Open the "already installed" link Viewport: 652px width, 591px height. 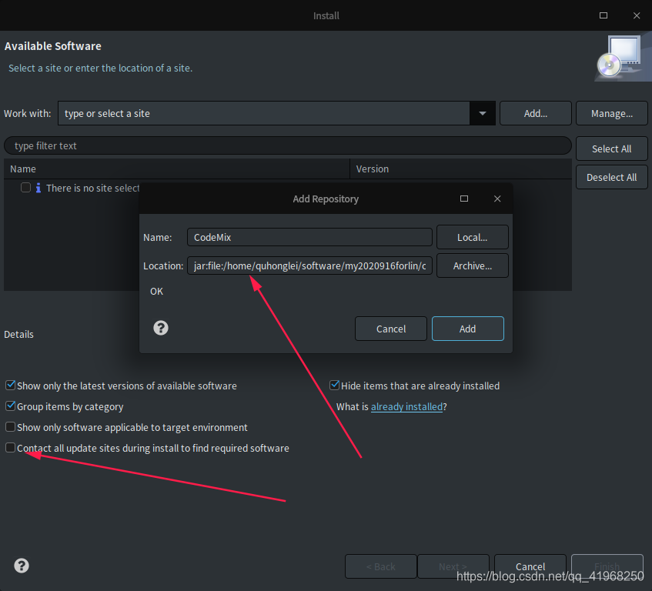tap(406, 406)
